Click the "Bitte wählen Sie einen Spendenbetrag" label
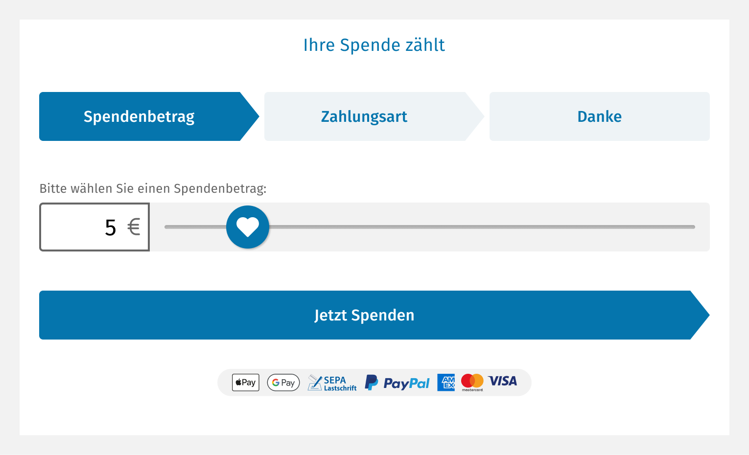 pos(153,189)
